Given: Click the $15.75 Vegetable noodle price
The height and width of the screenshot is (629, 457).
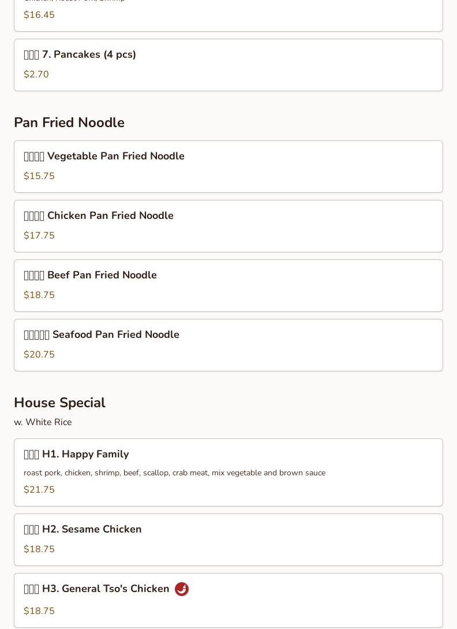Looking at the screenshot, I should (39, 176).
